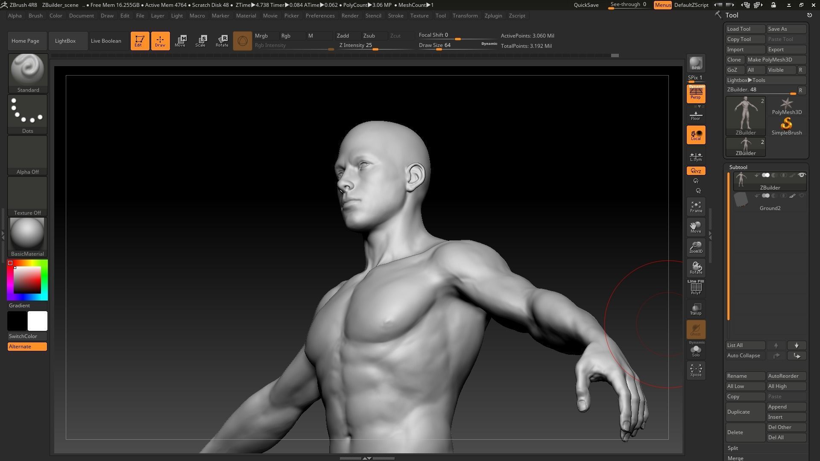Select the Edit mode button

[x=140, y=41]
